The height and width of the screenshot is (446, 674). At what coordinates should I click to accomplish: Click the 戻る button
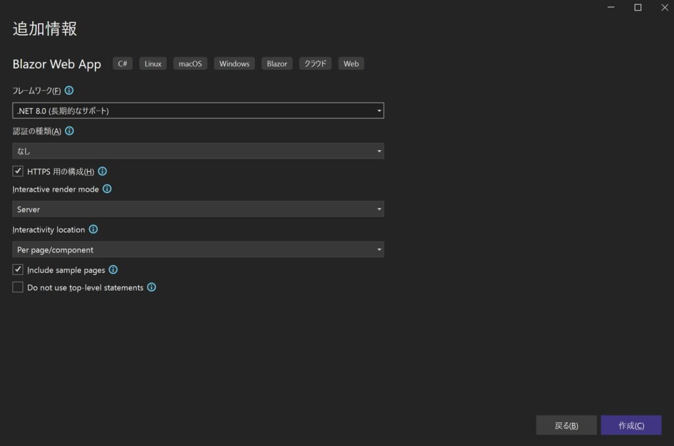[566, 425]
